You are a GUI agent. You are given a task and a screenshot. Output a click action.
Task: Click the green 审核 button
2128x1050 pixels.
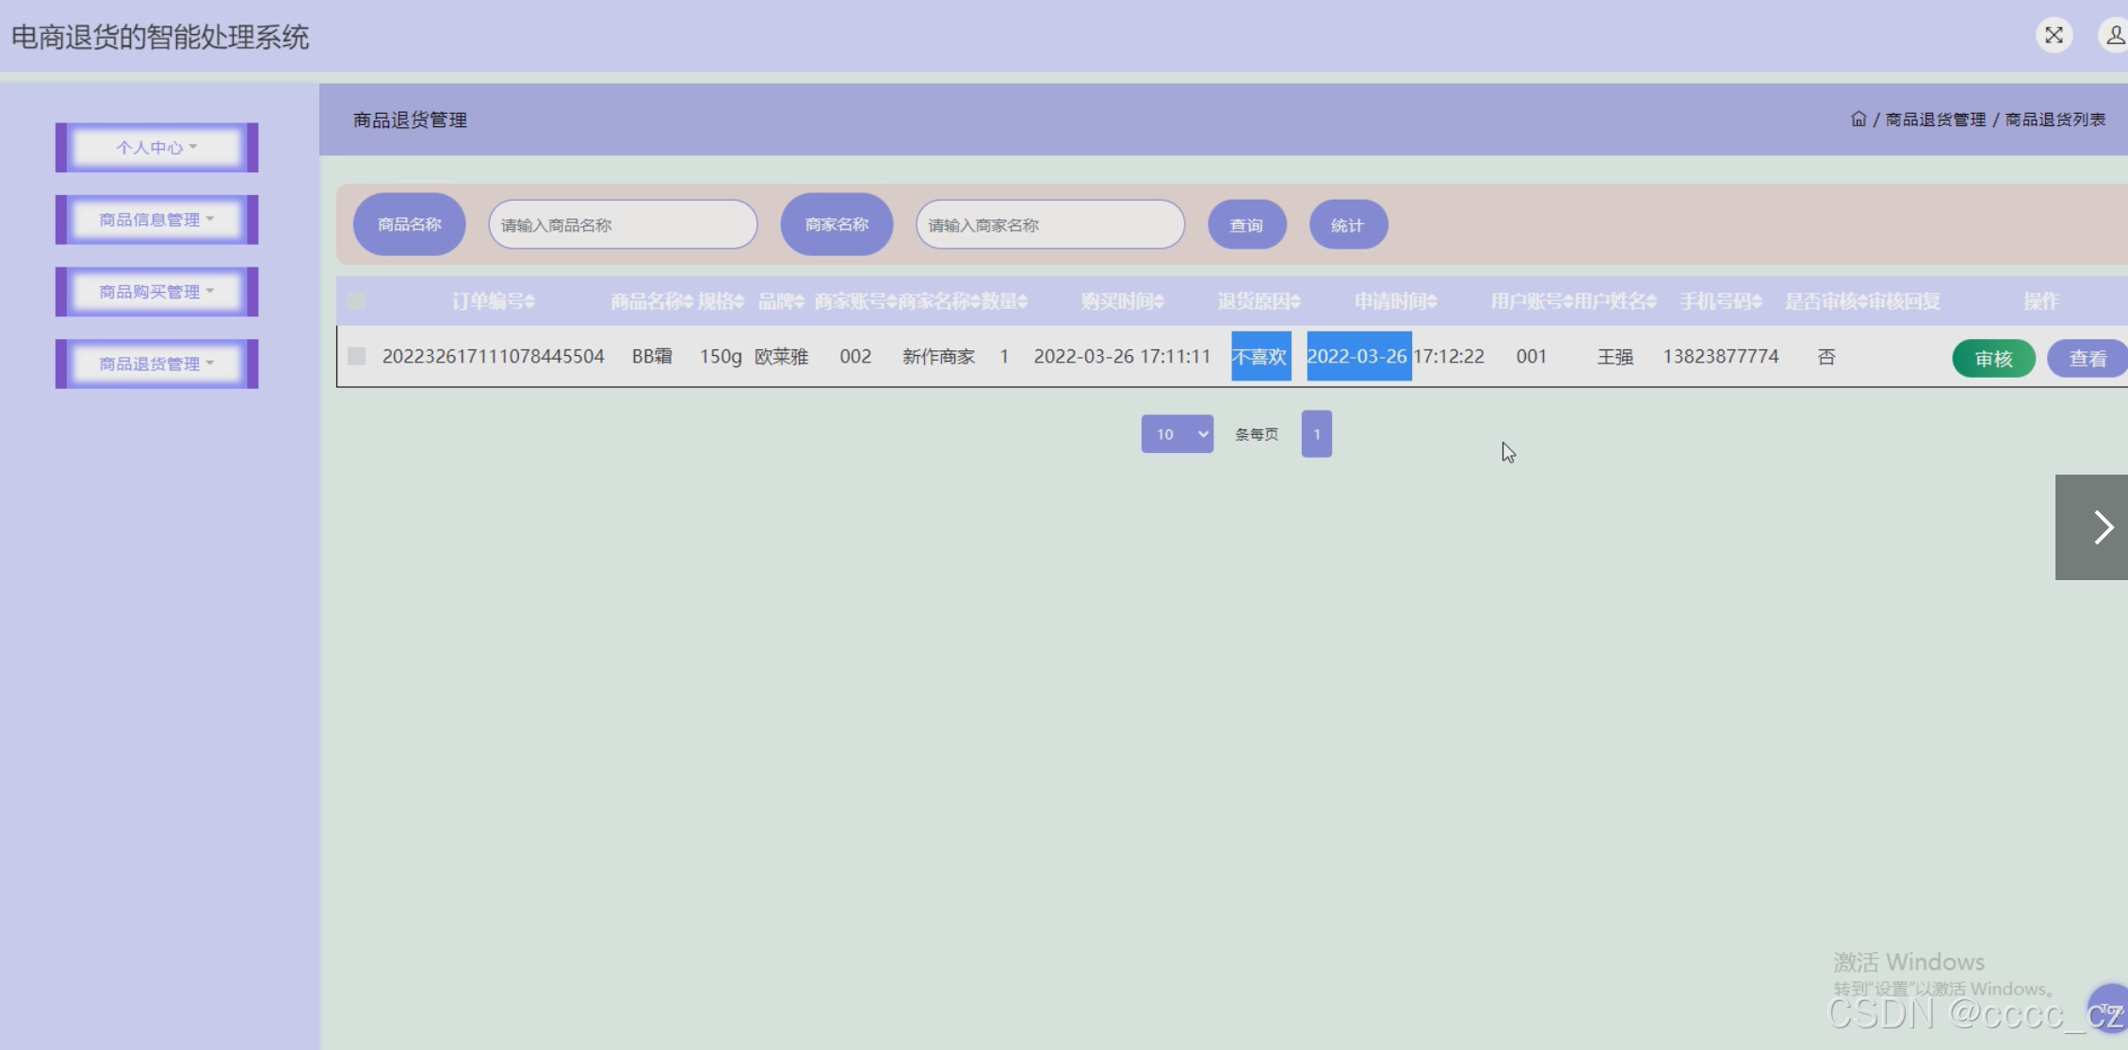1993,359
